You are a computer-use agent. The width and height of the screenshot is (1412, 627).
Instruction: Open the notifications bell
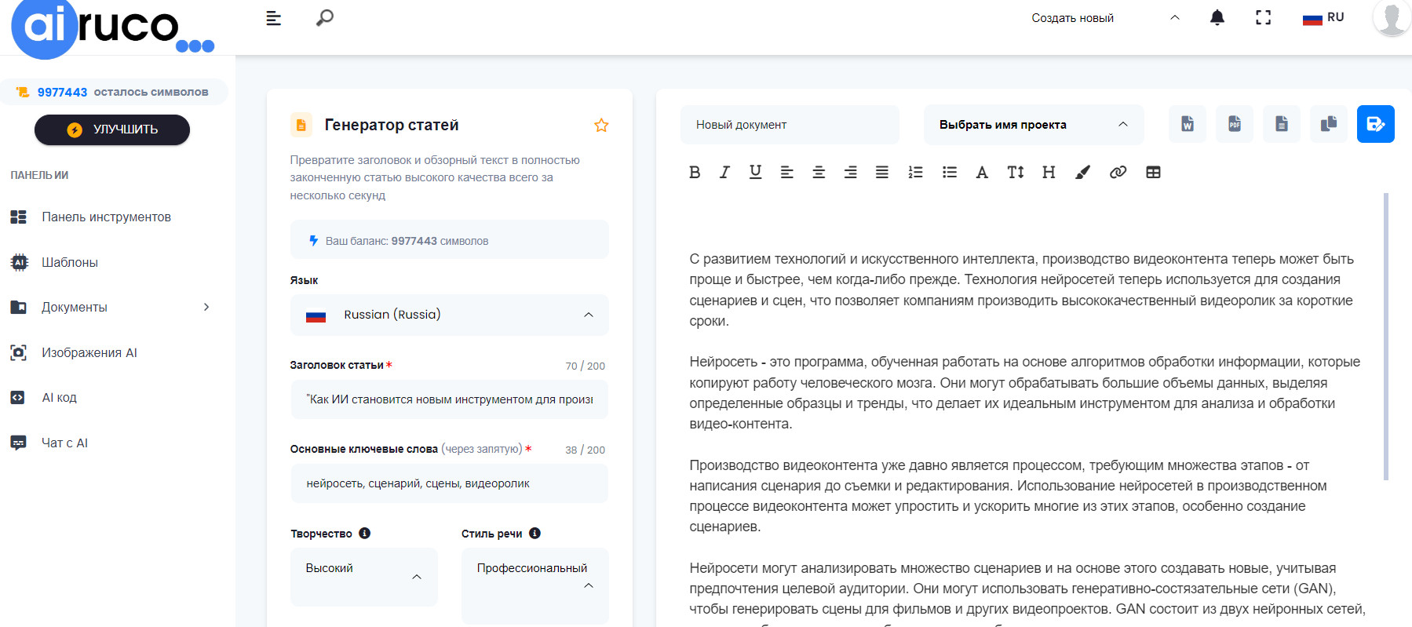point(1217,18)
